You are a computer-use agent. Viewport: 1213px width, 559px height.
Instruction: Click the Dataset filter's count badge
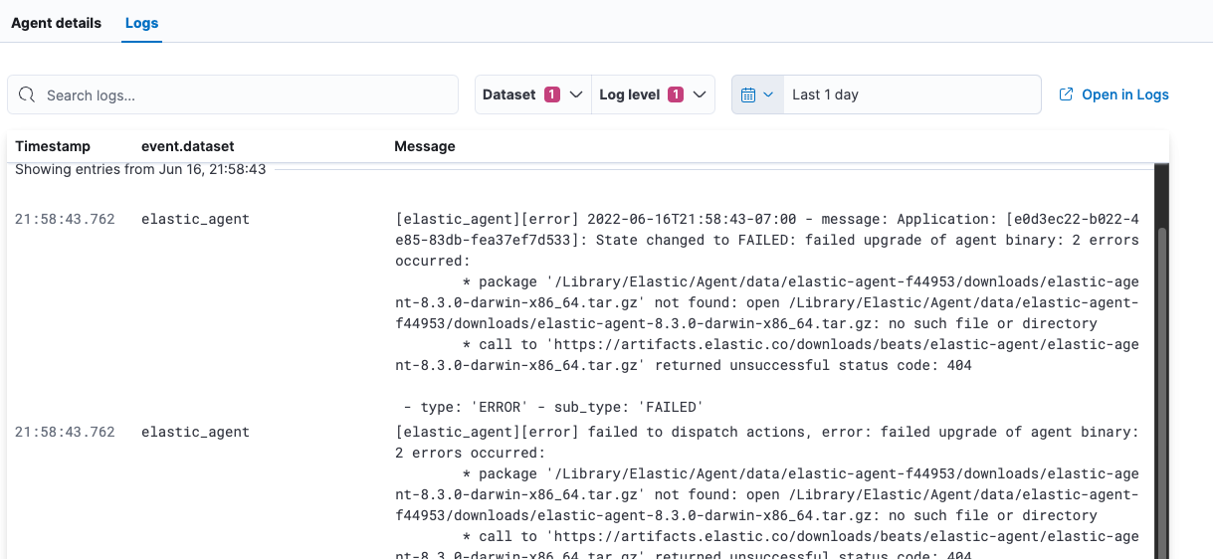pyautogui.click(x=551, y=94)
